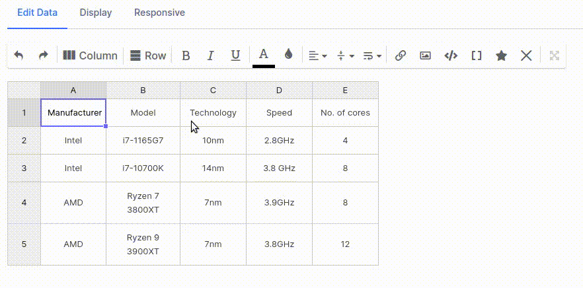This screenshot has height=288, width=583.
Task: Switch to the Edit Data tab
Action: [x=38, y=13]
